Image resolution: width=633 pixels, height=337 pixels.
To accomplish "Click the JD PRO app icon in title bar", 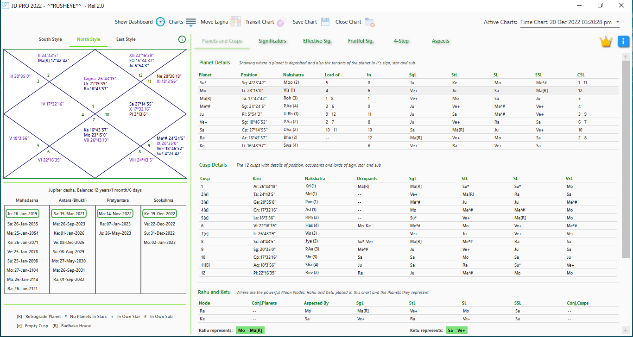I will pos(6,5).
